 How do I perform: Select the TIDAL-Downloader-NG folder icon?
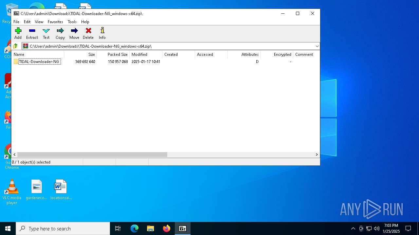click(16, 61)
